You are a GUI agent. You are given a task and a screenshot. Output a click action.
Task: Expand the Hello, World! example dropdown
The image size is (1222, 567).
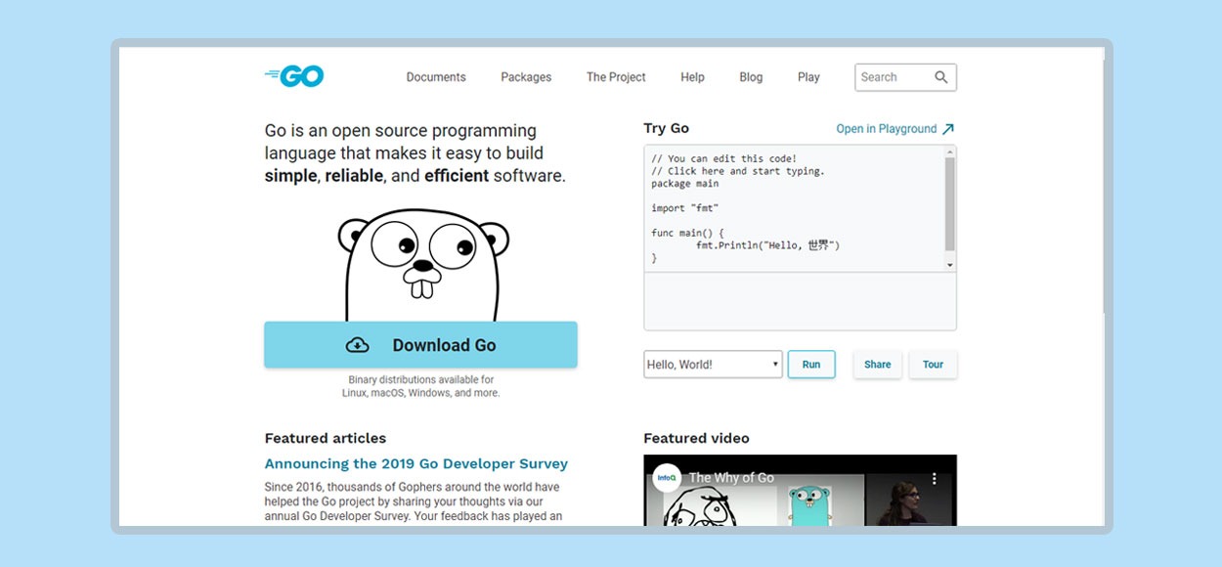pos(713,365)
